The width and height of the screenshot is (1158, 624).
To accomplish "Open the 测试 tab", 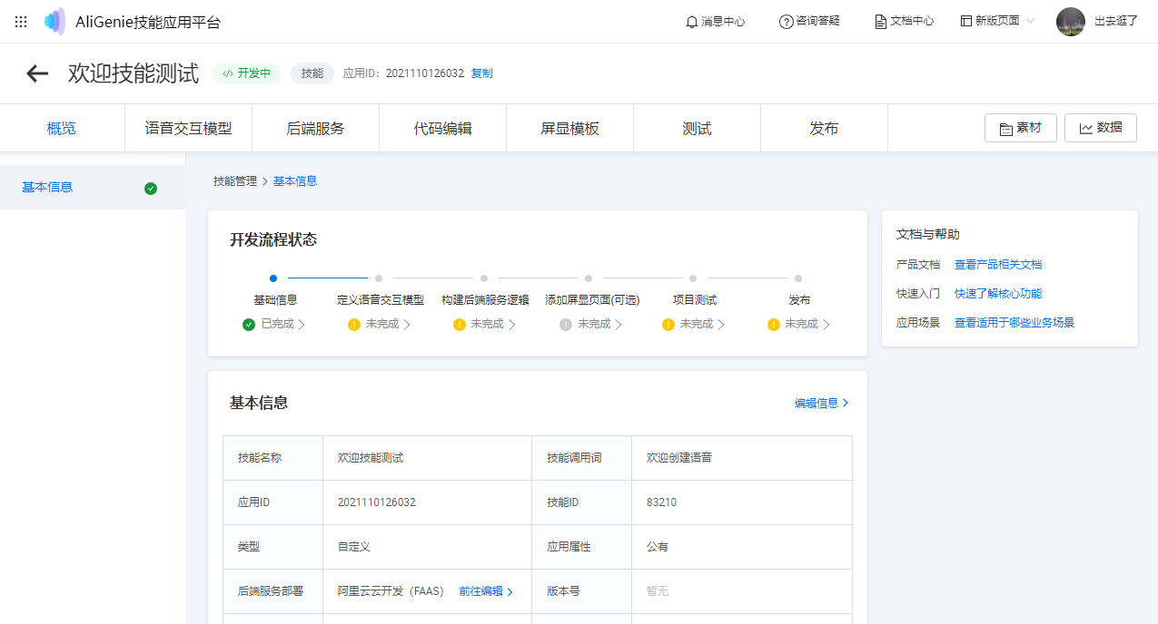I will point(697,128).
